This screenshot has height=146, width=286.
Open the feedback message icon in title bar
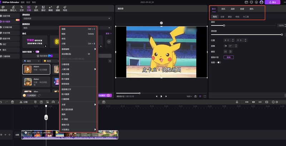pos(251,2)
